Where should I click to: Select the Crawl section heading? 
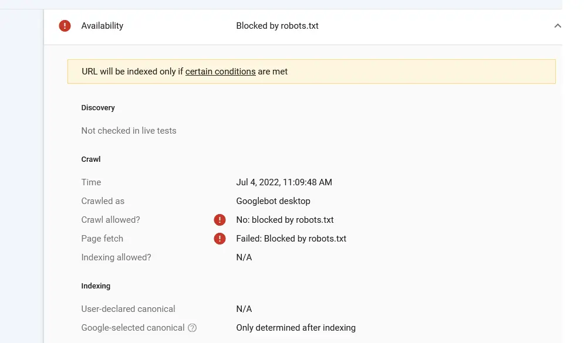coord(91,159)
